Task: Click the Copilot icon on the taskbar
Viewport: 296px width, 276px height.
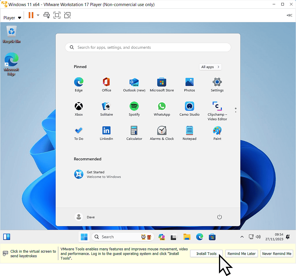Action: [x=162, y=237]
